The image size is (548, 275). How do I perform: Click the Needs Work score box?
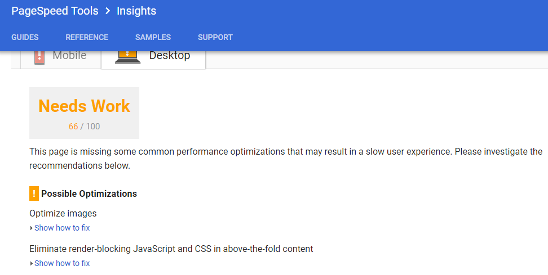pyautogui.click(x=84, y=113)
